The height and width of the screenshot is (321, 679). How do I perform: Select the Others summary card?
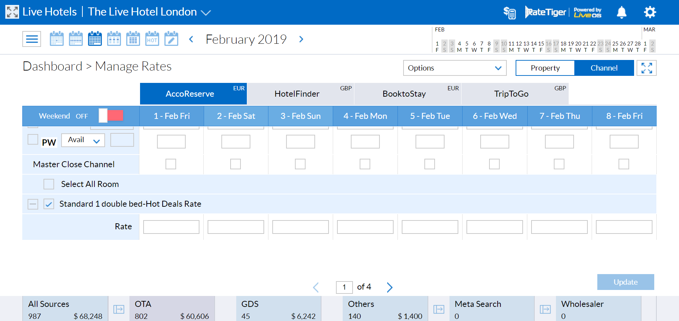click(385, 309)
